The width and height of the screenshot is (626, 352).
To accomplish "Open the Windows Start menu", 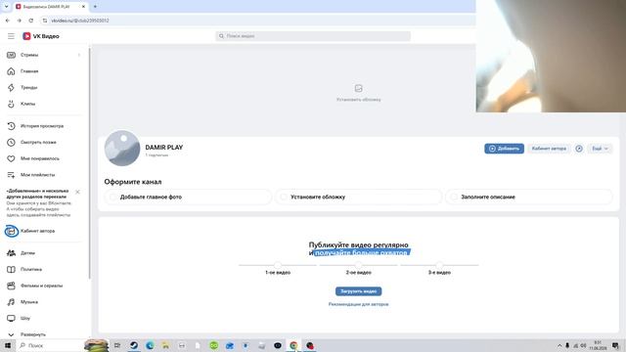I will 8,345.
